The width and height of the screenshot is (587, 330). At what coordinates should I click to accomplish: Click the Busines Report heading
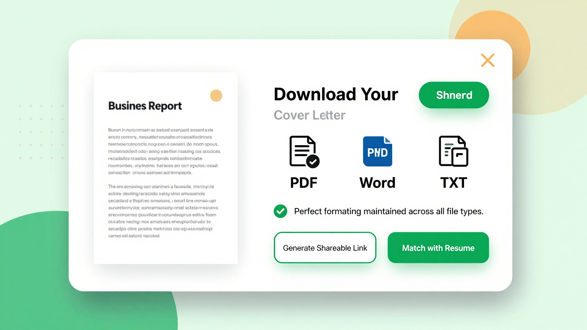(x=145, y=106)
